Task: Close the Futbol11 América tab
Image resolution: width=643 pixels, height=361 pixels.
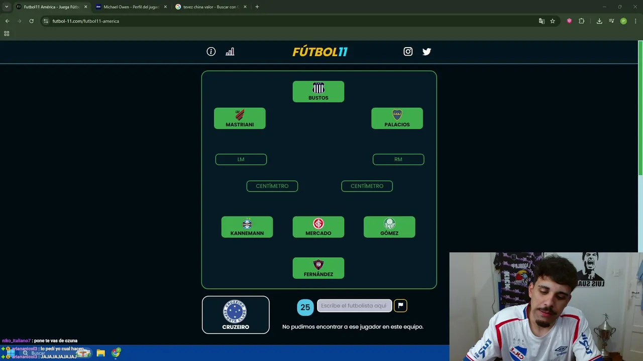Action: (85, 7)
